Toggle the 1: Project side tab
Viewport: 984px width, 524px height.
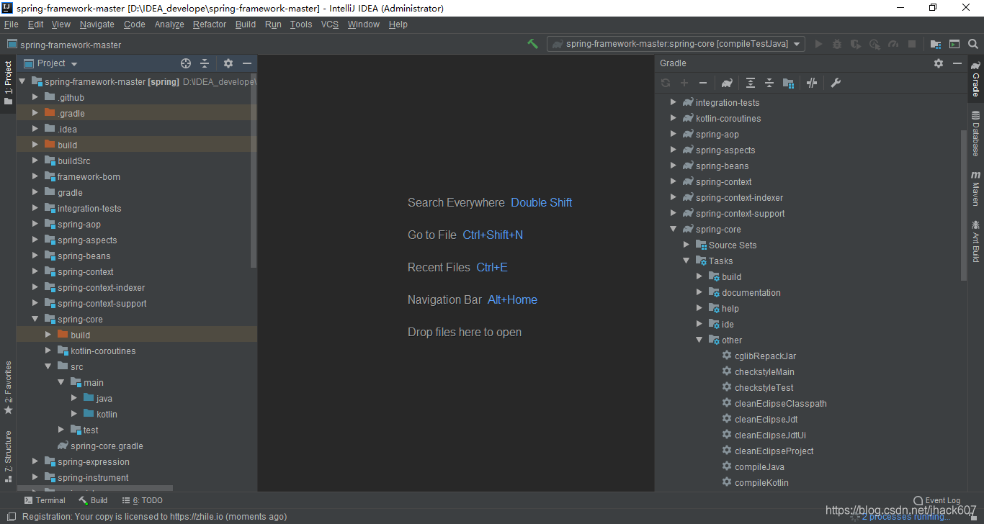pos(9,83)
